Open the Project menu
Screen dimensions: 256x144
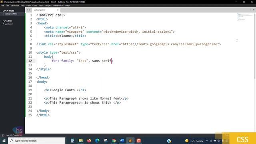pyautogui.click(x=48, y=6)
